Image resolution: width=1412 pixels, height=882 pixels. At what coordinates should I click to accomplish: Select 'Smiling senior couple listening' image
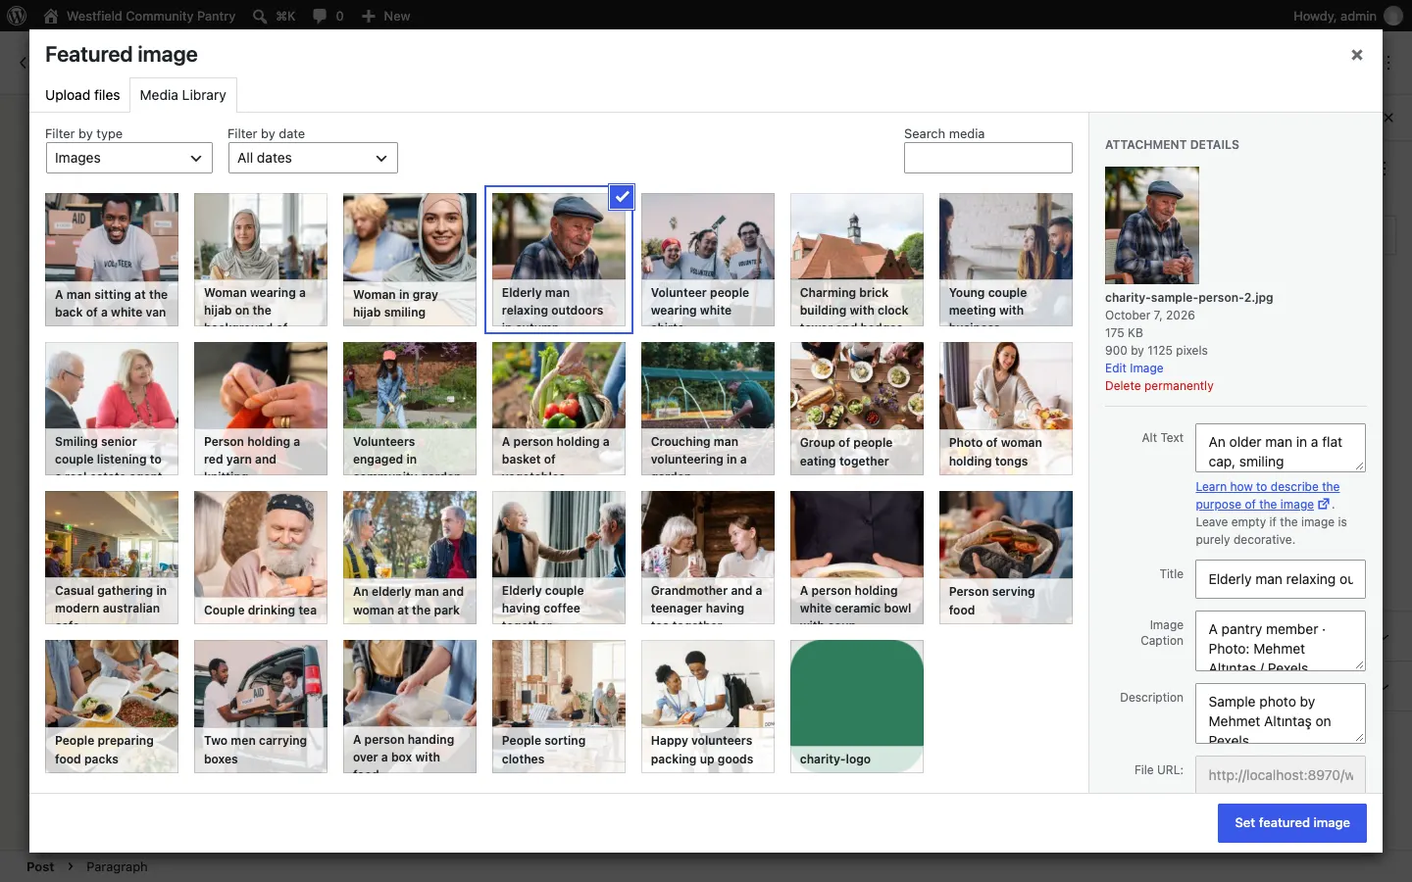point(112,409)
